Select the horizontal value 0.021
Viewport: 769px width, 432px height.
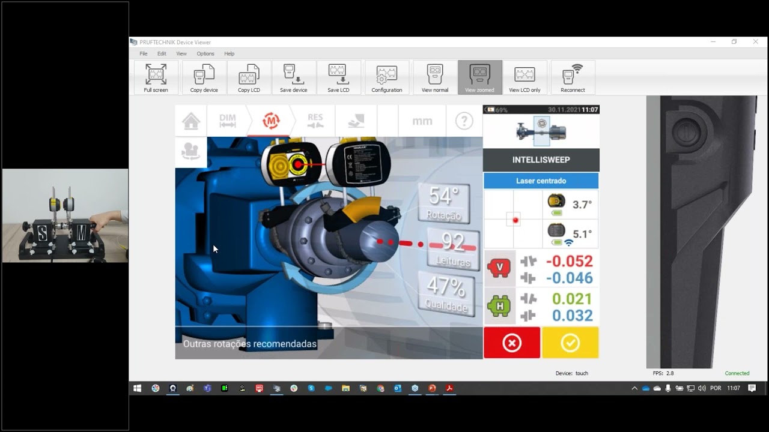point(572,299)
